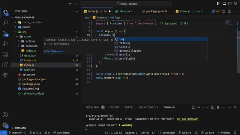The image size is (240, 135).
Task: Open the PORTS panel tab
Action: coord(128,108)
